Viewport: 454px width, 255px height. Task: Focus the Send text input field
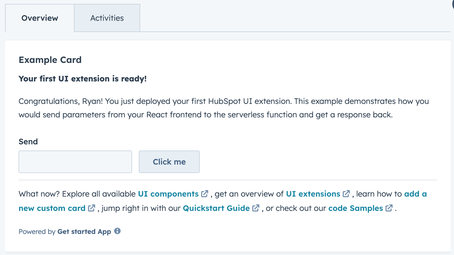[x=75, y=162]
